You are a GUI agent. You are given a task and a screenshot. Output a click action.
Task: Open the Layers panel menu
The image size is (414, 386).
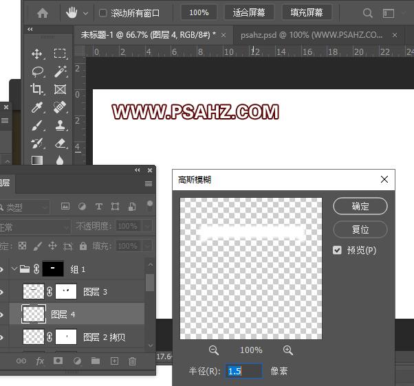tap(149, 183)
